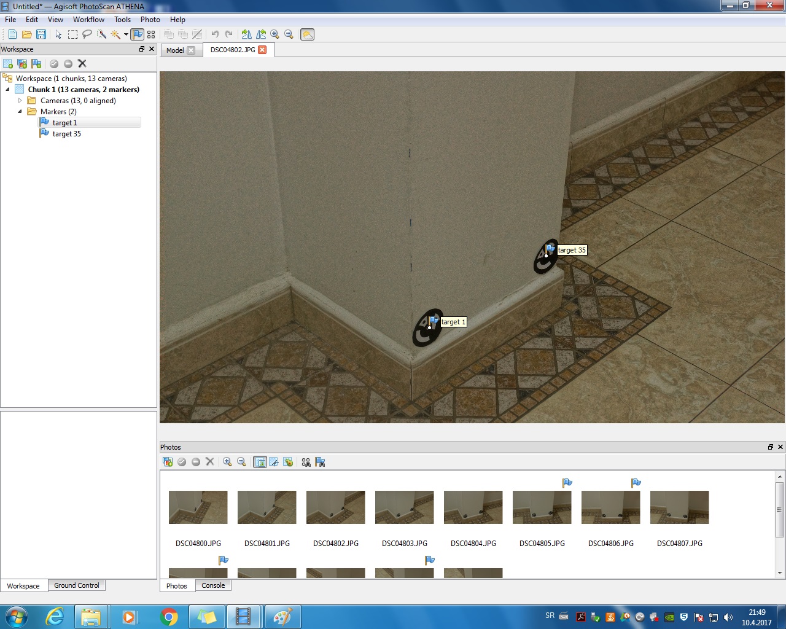Zoom out using the main toolbar magnifier
Viewport: 786px width, 629px height.
pyautogui.click(x=289, y=34)
